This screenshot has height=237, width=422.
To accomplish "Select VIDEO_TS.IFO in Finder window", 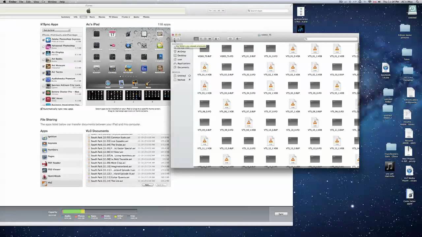I will click(x=226, y=51).
